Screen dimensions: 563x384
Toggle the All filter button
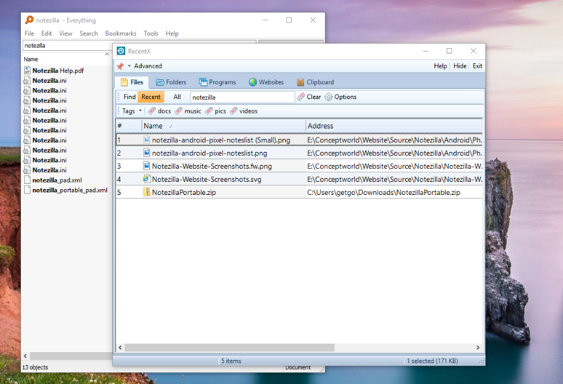(x=177, y=97)
